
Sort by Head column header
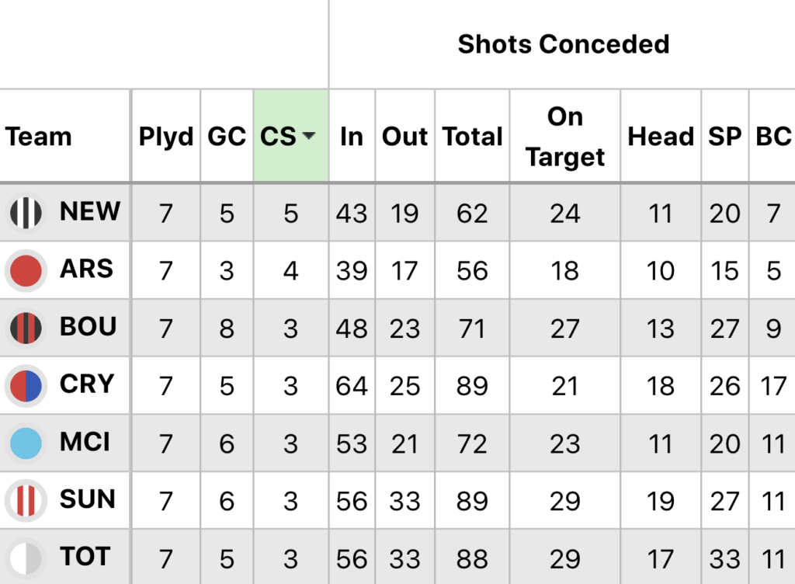click(x=660, y=137)
